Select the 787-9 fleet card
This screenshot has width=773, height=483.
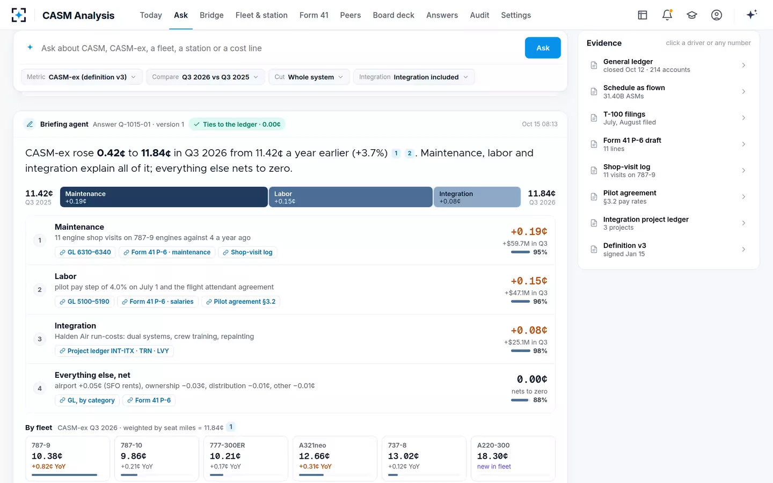pos(68,459)
